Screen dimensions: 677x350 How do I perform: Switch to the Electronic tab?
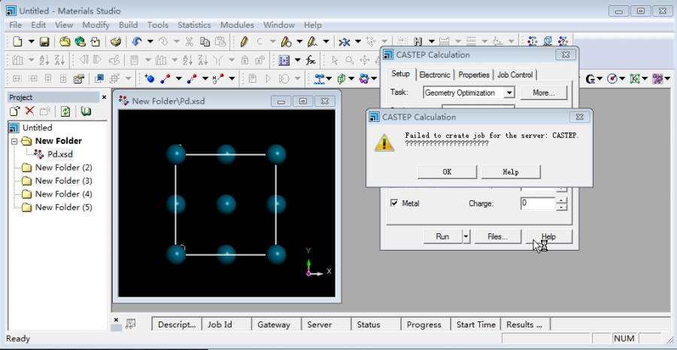[x=434, y=75]
